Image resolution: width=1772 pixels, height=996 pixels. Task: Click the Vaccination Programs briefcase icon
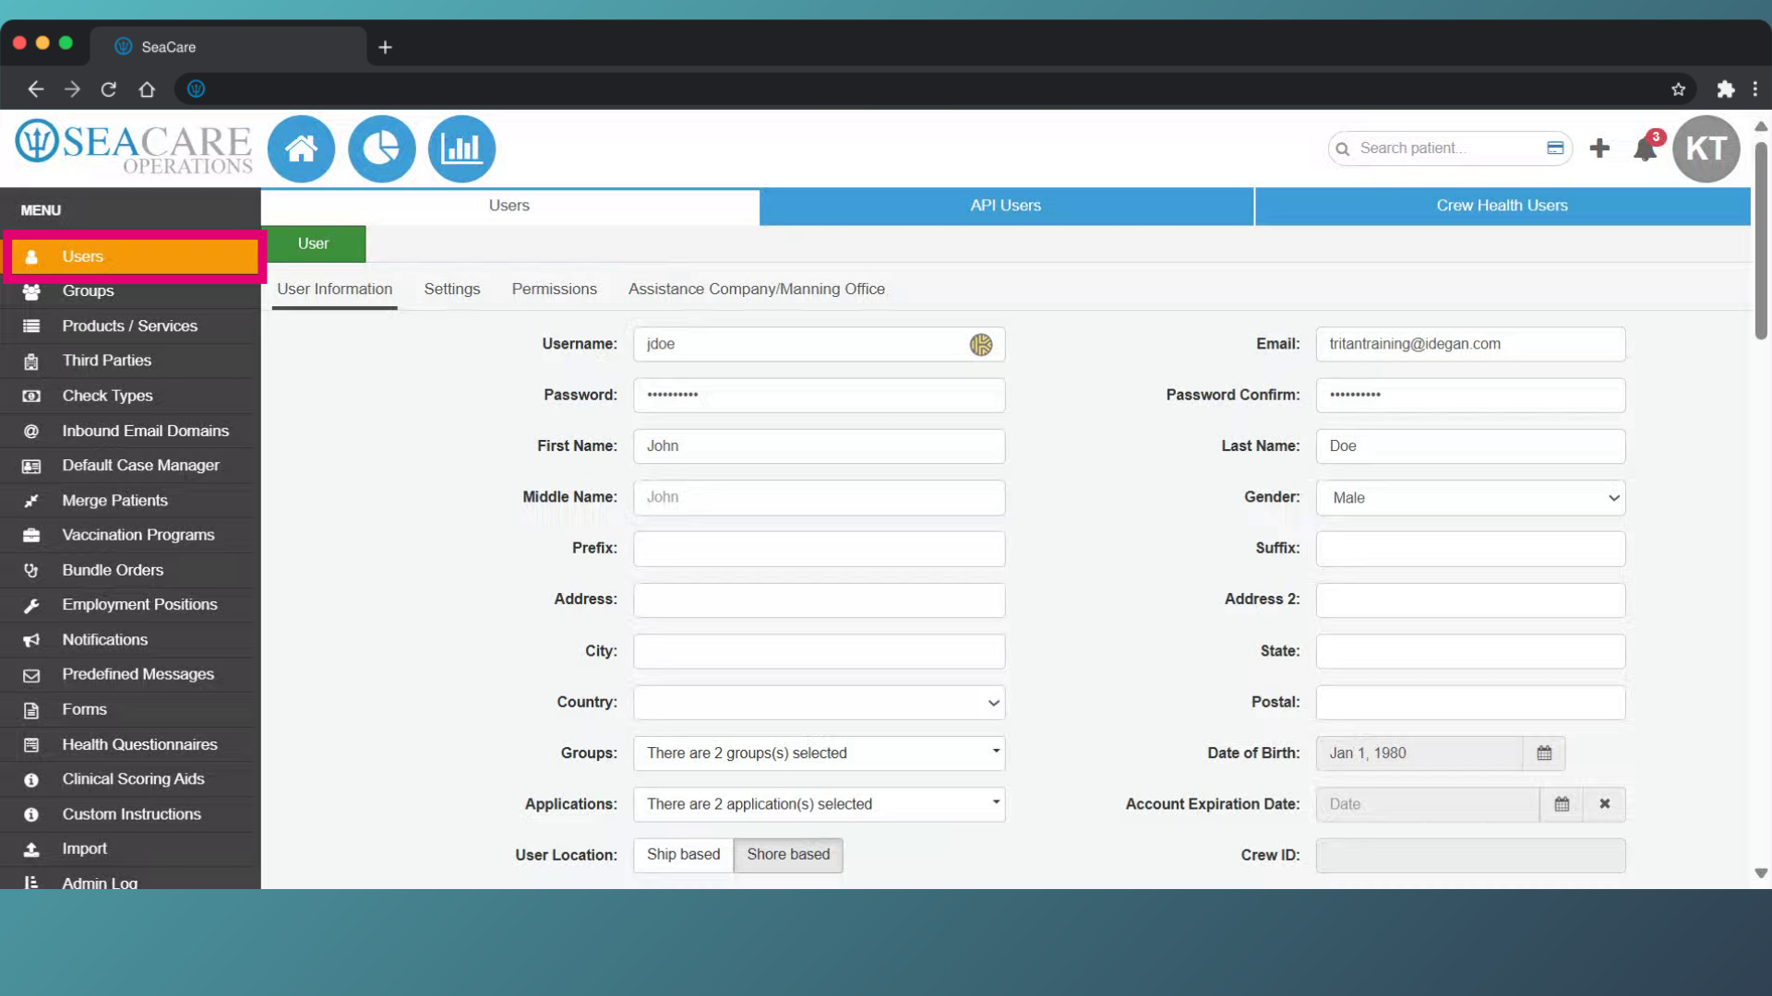(x=31, y=536)
